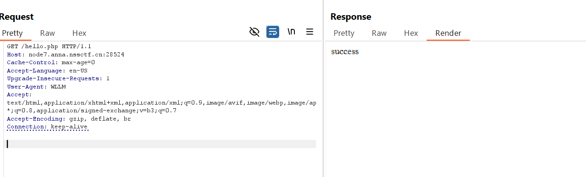Screen dimensions: 586x177
Task: Click the GET /hello.php request line
Action: tap(49, 46)
